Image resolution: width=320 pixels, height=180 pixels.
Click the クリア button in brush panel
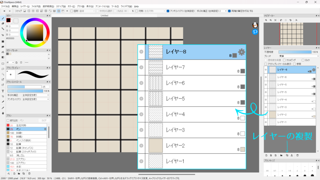[43, 120]
